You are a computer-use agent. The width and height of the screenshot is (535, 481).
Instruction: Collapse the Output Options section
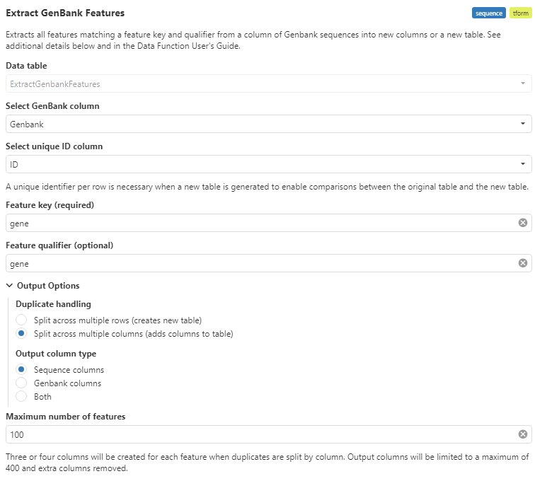[10, 286]
